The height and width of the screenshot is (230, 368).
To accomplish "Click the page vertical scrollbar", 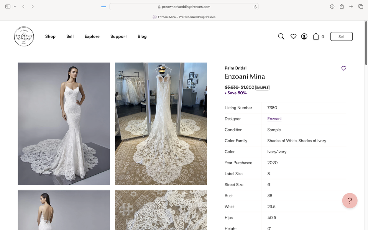I will (x=366, y=43).
